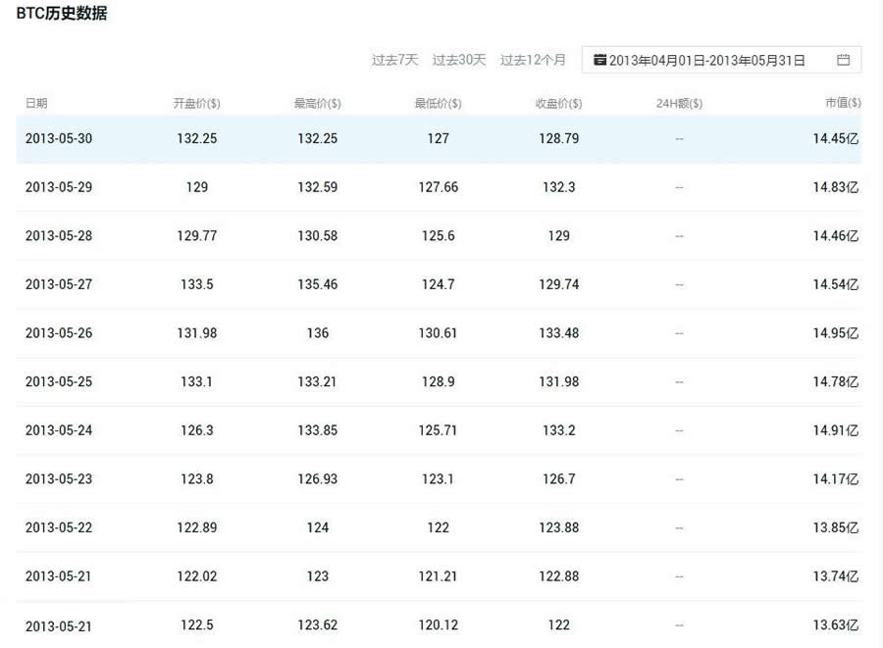Select the 过去12个月 filter
This screenshot has width=883, height=648.
click(533, 60)
